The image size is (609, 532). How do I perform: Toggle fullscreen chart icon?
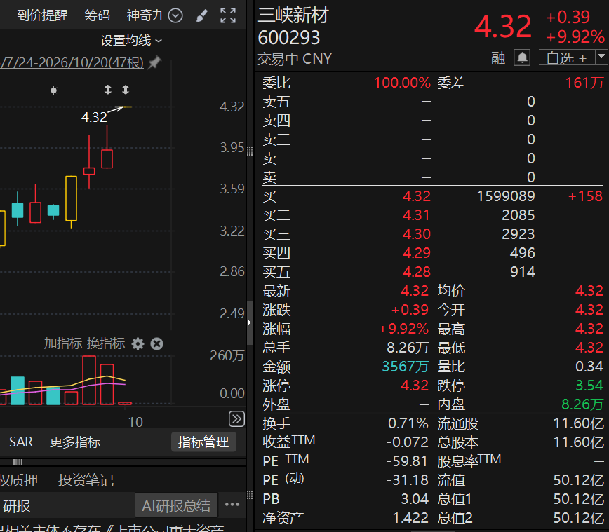[x=228, y=15]
